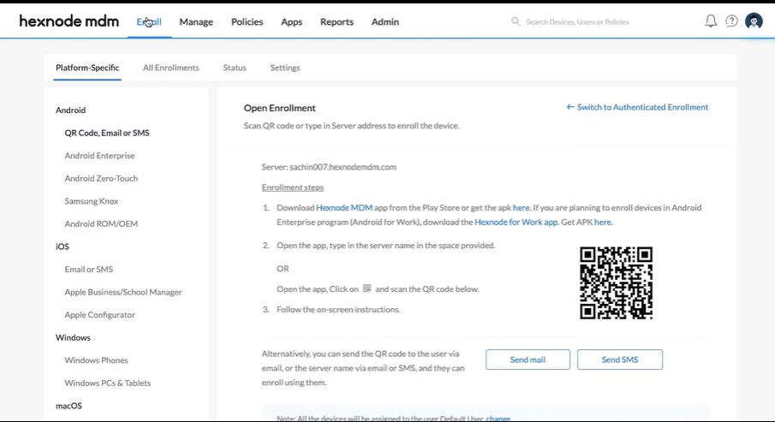This screenshot has width=775, height=422.
Task: Open the help question mark icon
Action: coord(731,21)
